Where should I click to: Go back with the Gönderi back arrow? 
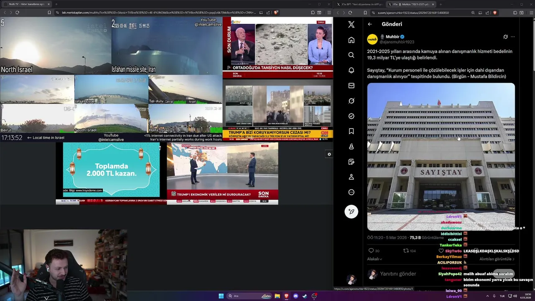tap(370, 24)
